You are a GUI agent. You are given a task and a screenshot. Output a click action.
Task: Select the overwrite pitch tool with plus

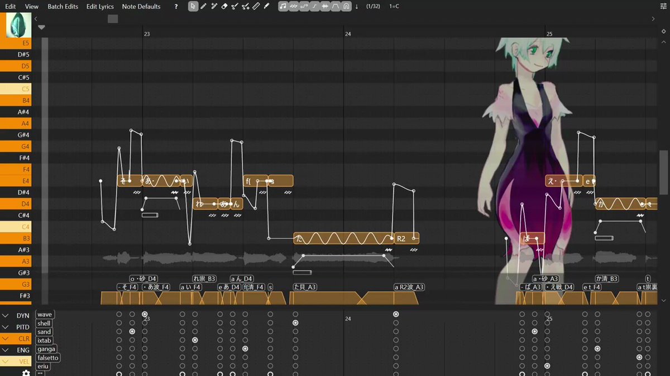pos(246,6)
